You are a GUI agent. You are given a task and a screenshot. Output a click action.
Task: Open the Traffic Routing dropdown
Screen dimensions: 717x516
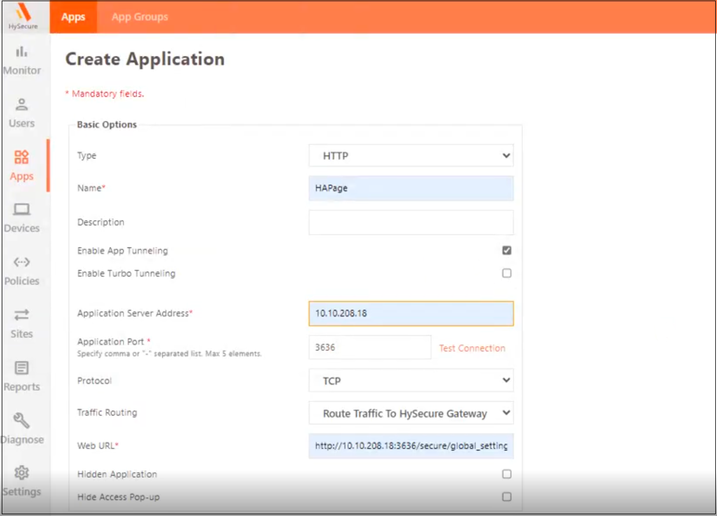pyautogui.click(x=411, y=413)
